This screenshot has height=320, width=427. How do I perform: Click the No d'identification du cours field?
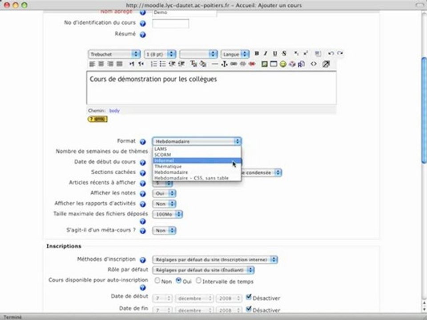(170, 24)
